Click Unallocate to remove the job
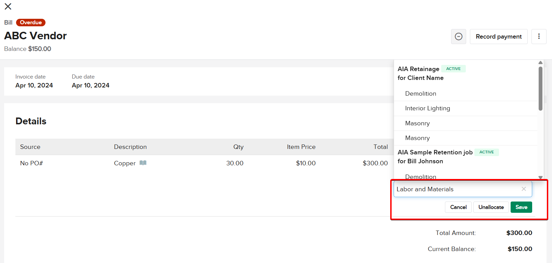552x263 pixels. tap(491, 207)
